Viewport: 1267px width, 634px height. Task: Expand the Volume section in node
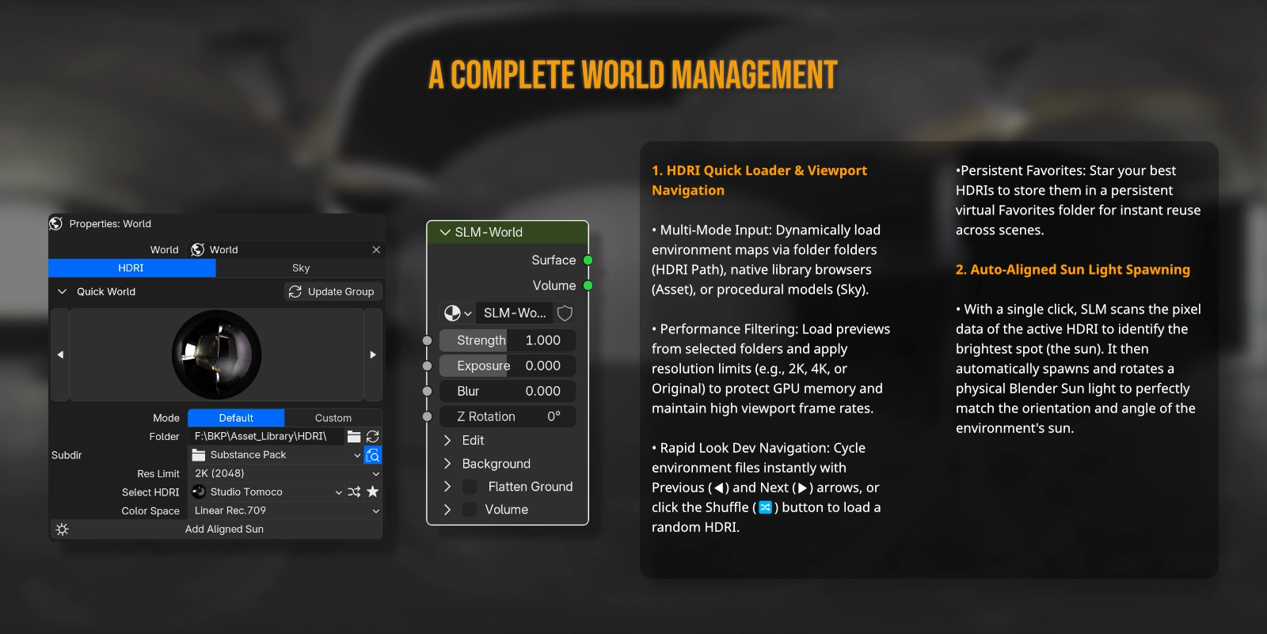click(447, 509)
